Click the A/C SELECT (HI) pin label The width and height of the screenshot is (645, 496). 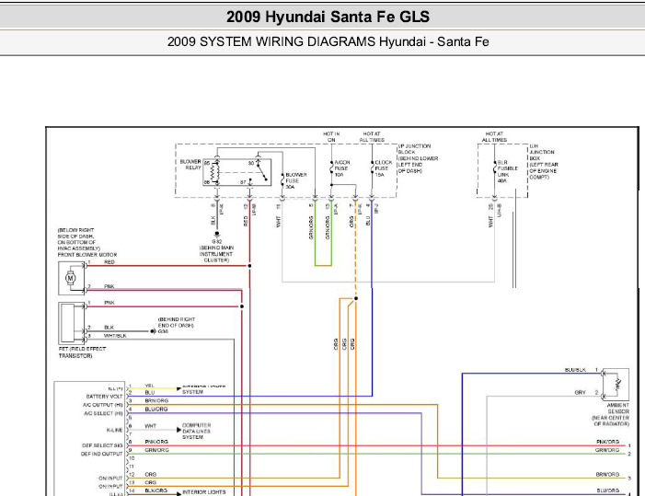click(103, 413)
